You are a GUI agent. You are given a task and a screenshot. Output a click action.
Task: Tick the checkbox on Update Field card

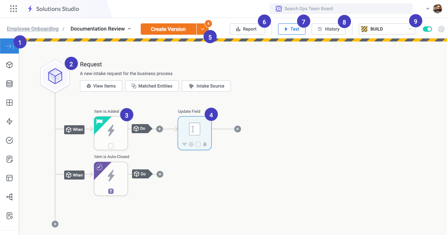point(198,144)
